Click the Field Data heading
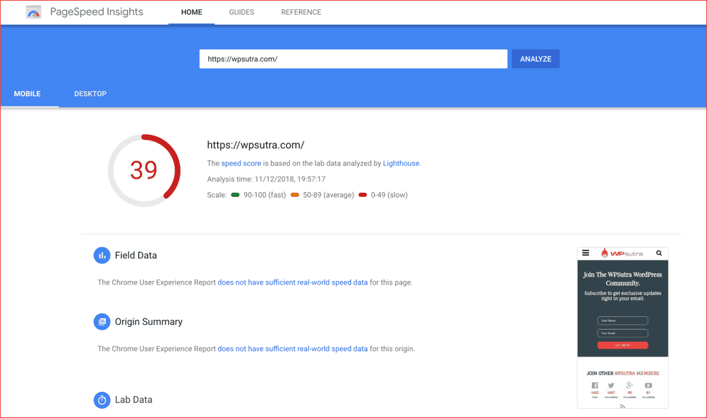707x418 pixels. coord(135,255)
